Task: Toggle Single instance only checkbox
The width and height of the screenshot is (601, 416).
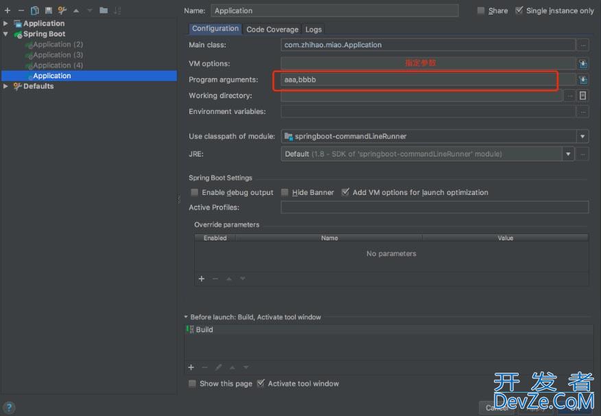Action: [519, 10]
